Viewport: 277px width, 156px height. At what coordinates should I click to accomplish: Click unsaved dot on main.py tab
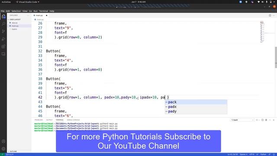47,16
